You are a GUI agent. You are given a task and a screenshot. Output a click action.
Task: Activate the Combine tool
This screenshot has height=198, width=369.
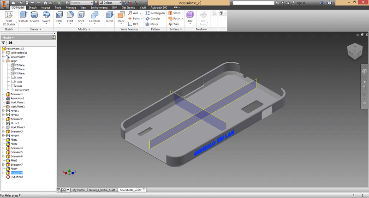95,17
